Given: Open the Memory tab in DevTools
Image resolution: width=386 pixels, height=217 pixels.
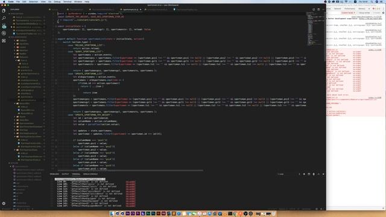Looking at the screenshot, I should point(362,8).
